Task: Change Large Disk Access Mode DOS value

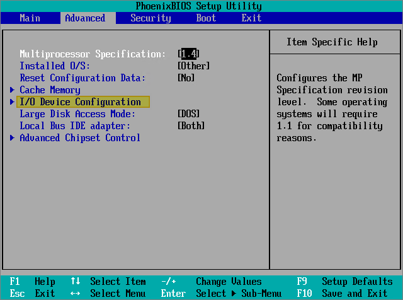Action: pyautogui.click(x=189, y=114)
